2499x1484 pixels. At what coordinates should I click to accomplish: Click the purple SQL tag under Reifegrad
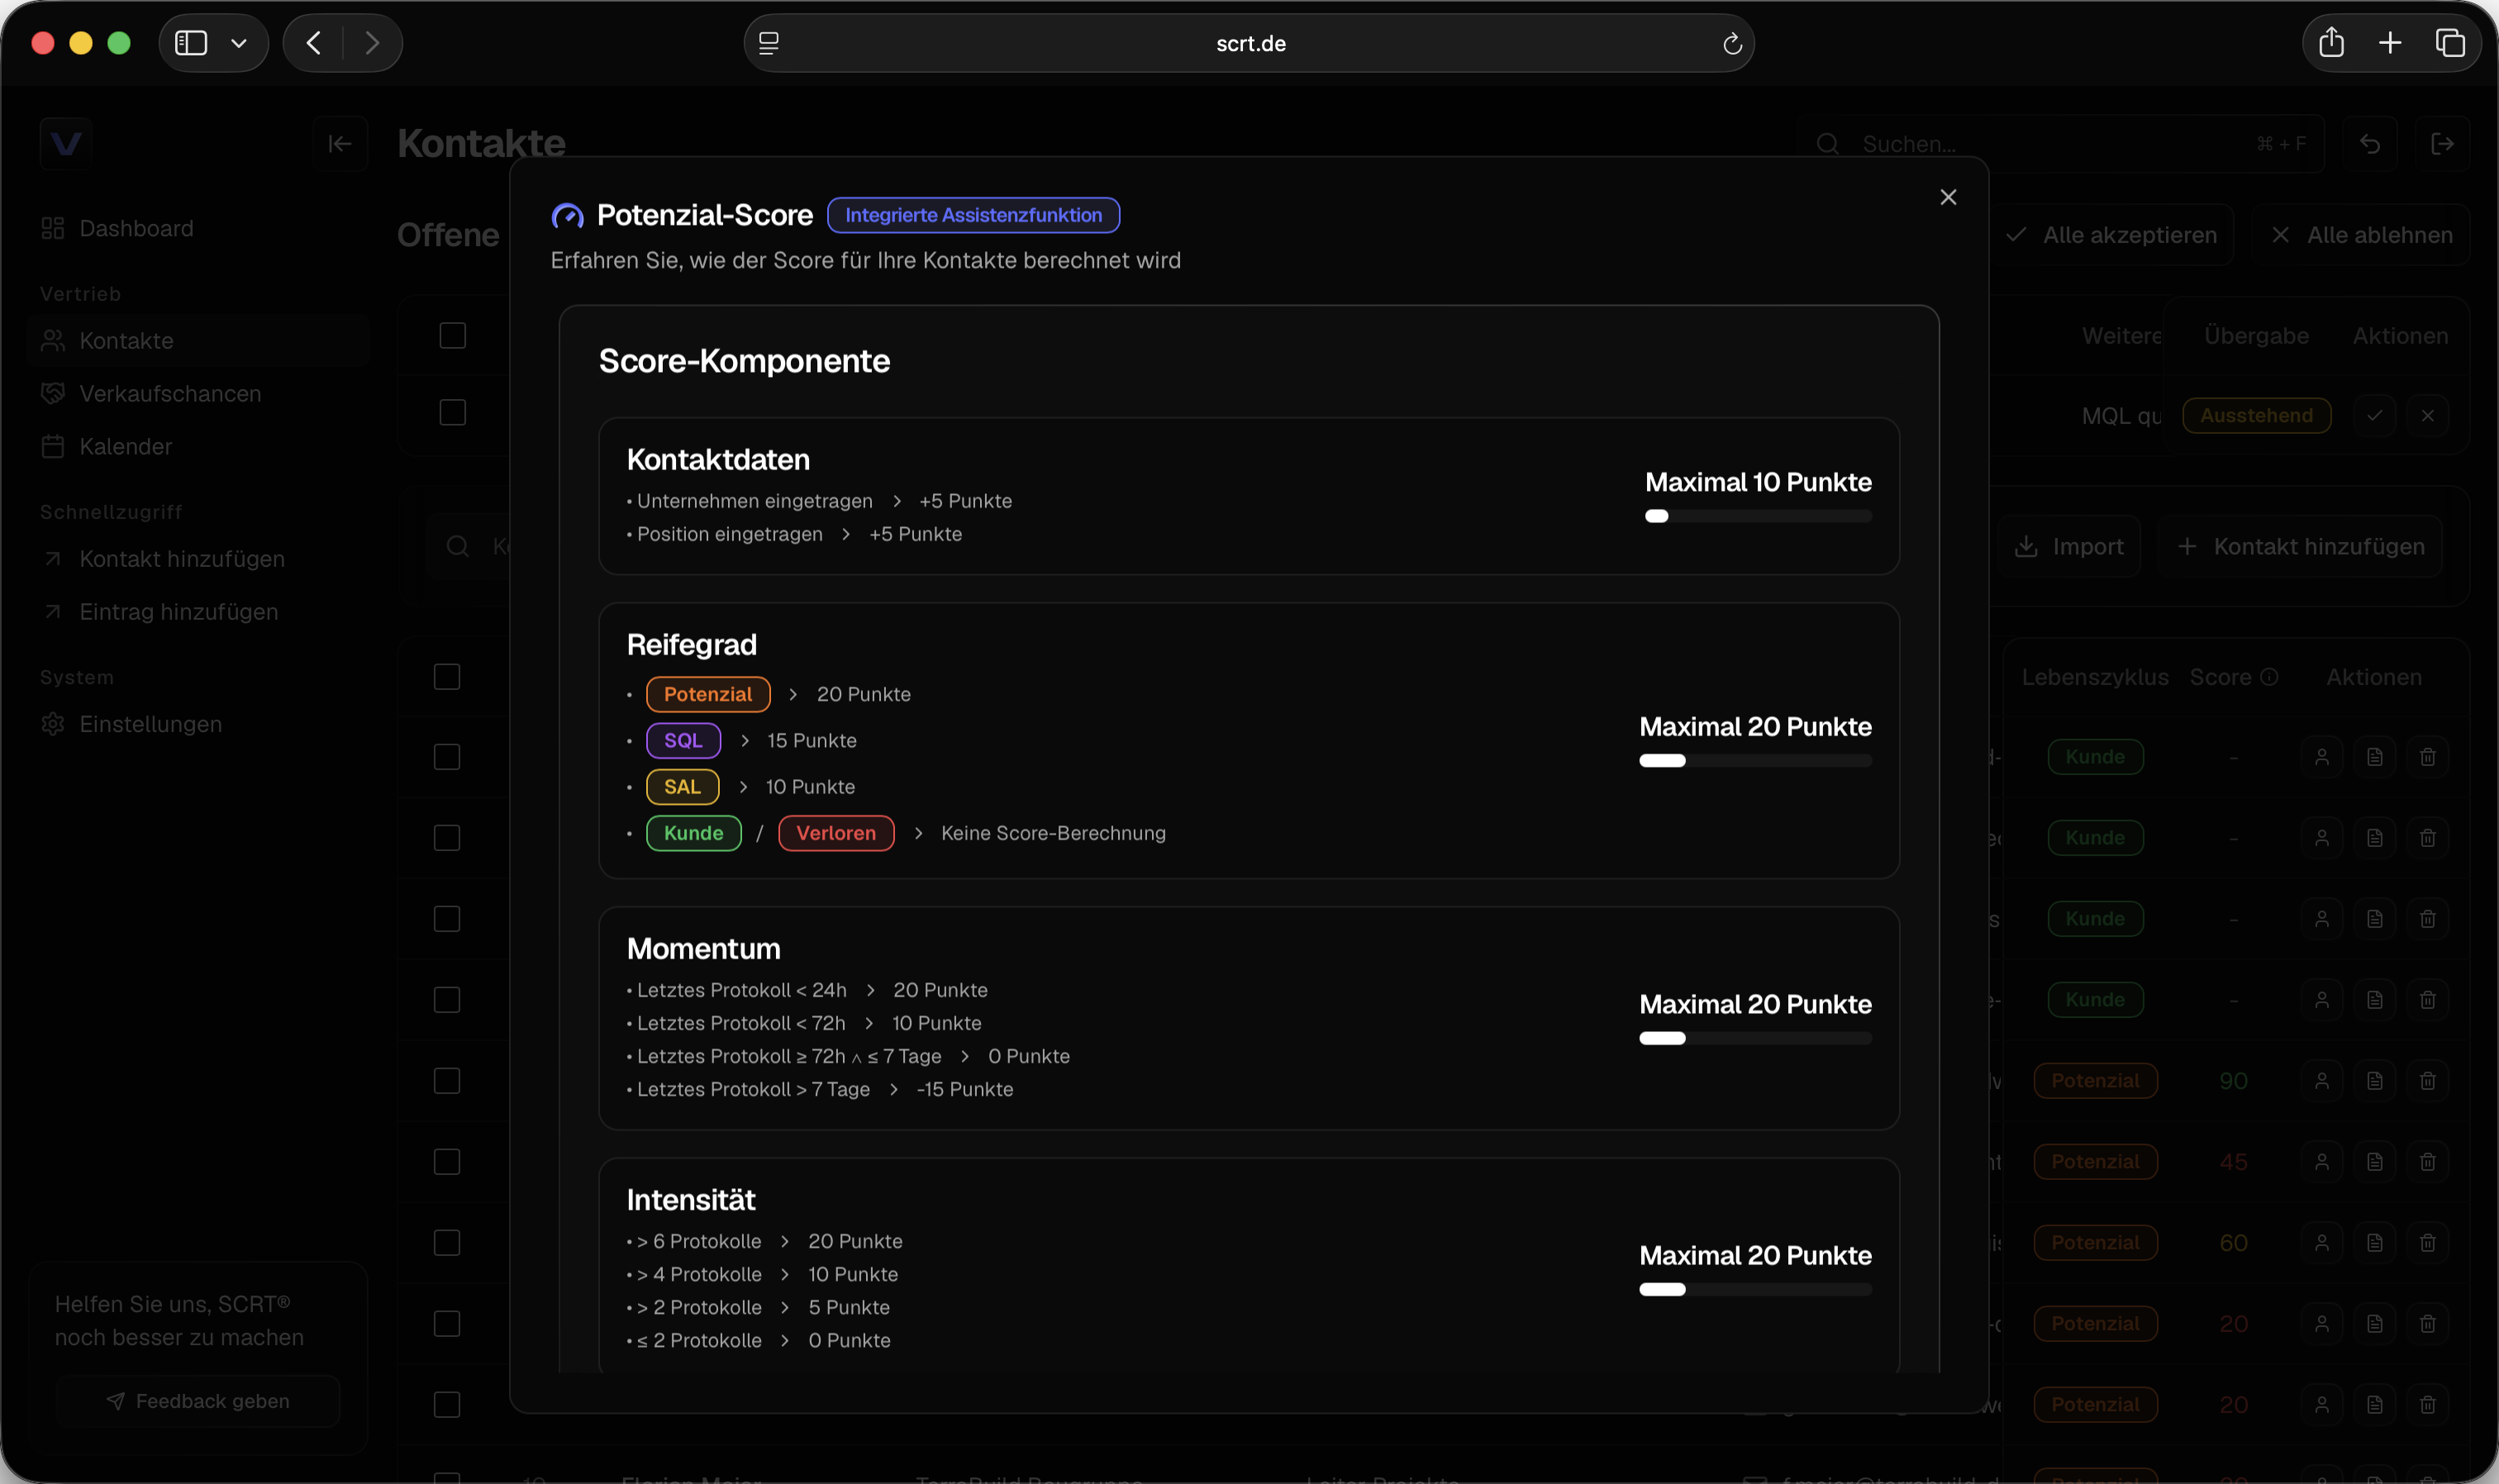pos(683,740)
